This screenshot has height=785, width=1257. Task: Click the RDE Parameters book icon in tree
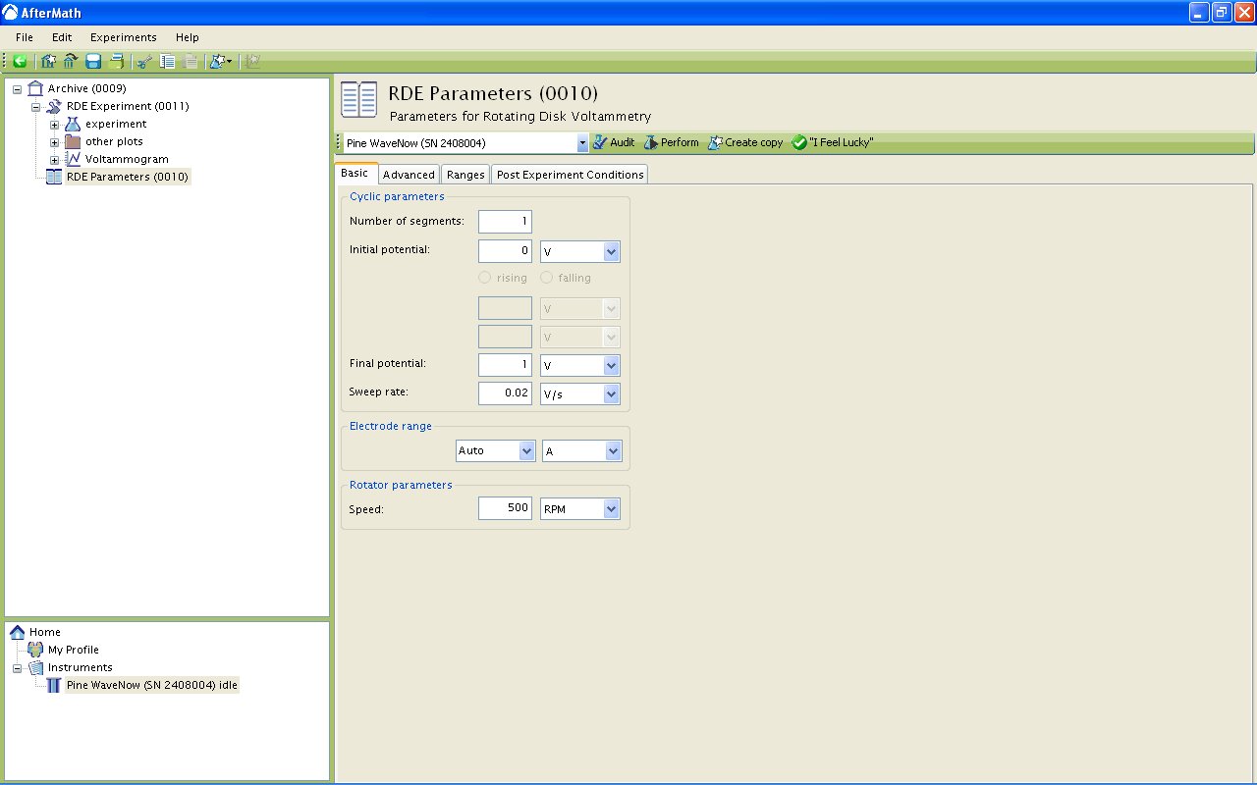point(54,177)
